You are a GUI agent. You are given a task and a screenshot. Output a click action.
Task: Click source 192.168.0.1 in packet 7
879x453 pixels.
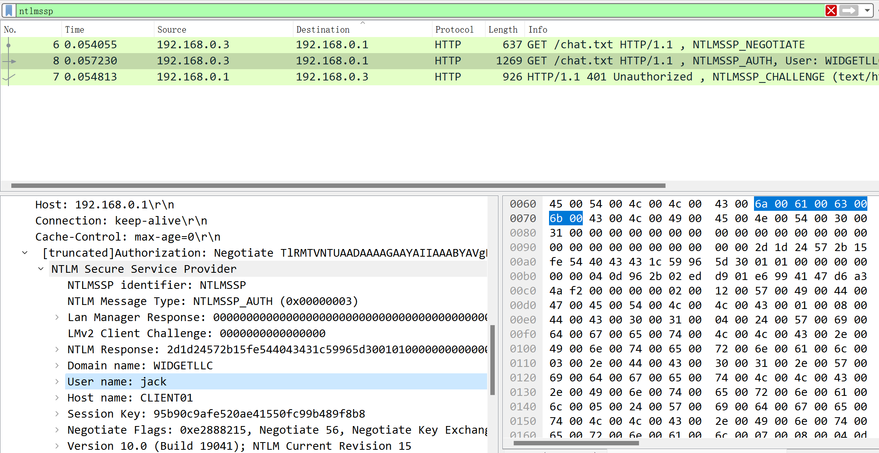tap(193, 77)
